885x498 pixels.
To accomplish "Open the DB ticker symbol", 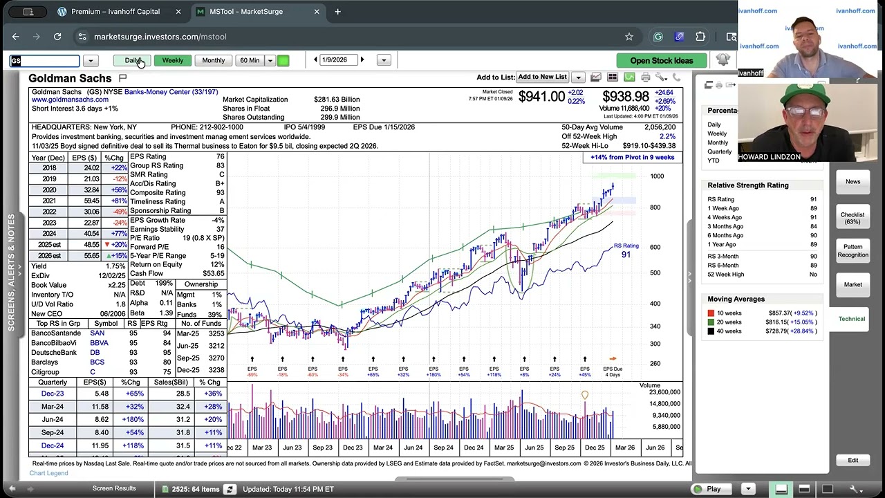I will point(95,353).
